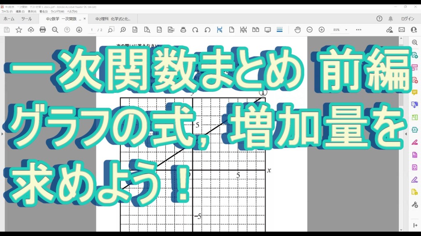Click the page number input field
The width and height of the screenshot is (421, 236).
pyautogui.click(x=92, y=30)
